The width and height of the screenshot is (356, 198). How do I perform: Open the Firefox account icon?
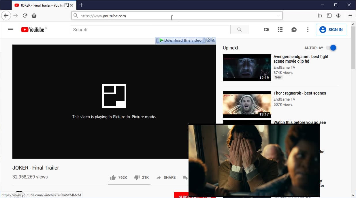[338, 16]
